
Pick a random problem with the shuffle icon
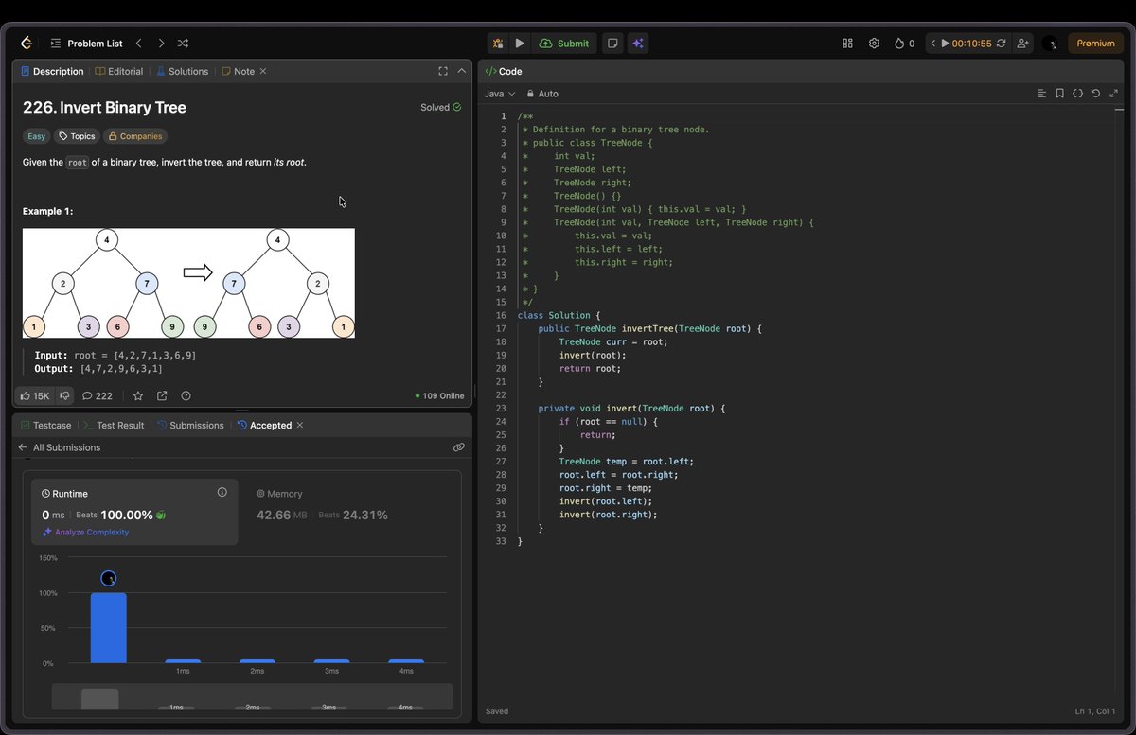pyautogui.click(x=182, y=43)
